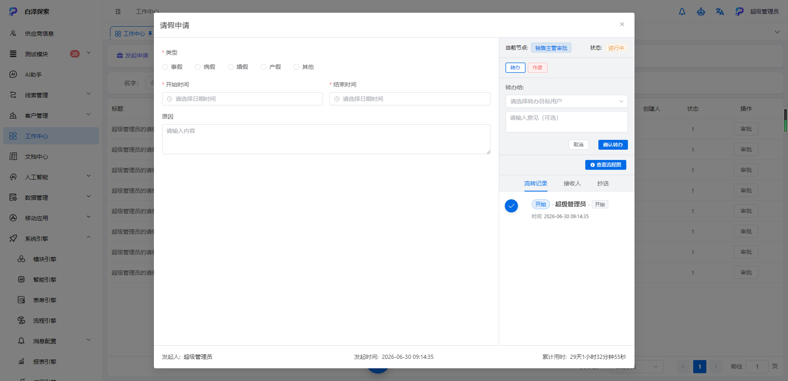Click the 查看流程图 button
This screenshot has width=788, height=381.
point(605,165)
